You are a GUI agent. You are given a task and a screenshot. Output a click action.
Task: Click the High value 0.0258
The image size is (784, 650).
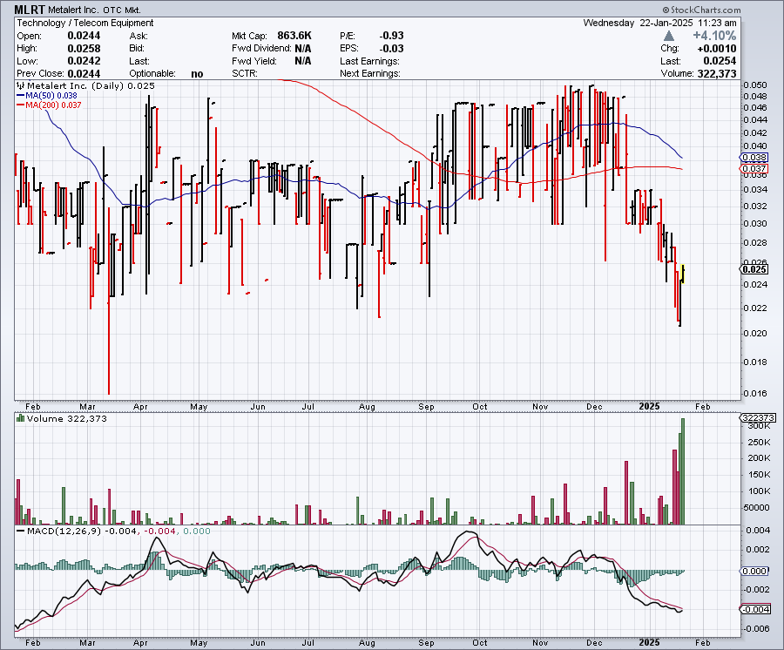pyautogui.click(x=84, y=49)
